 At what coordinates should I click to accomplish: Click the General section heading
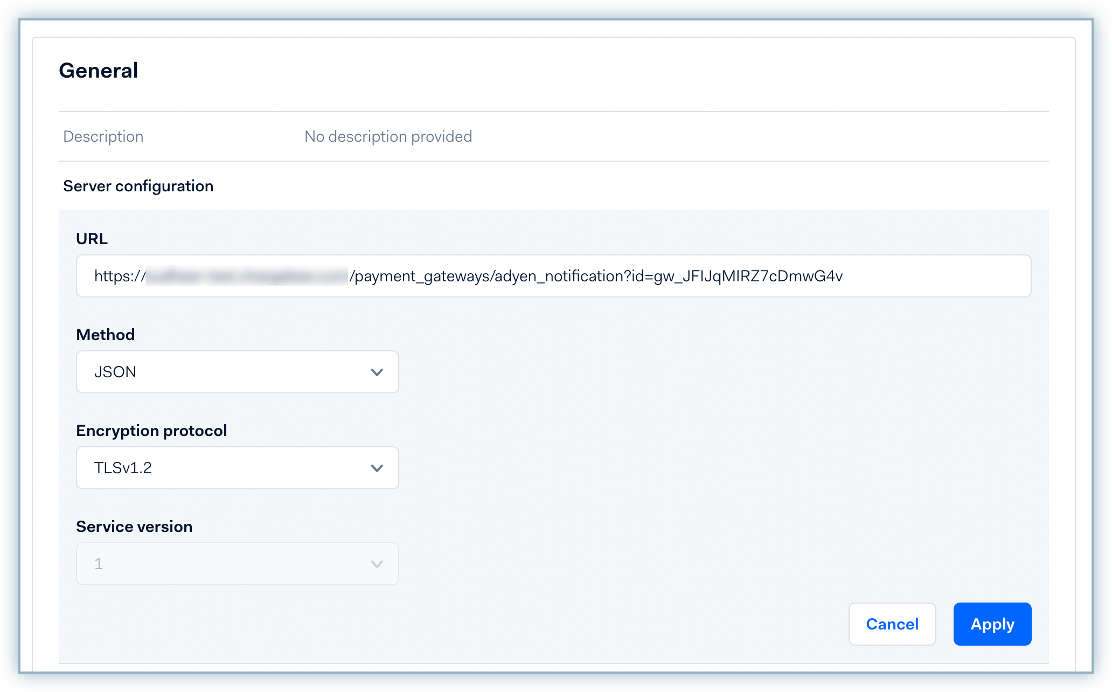(x=99, y=71)
